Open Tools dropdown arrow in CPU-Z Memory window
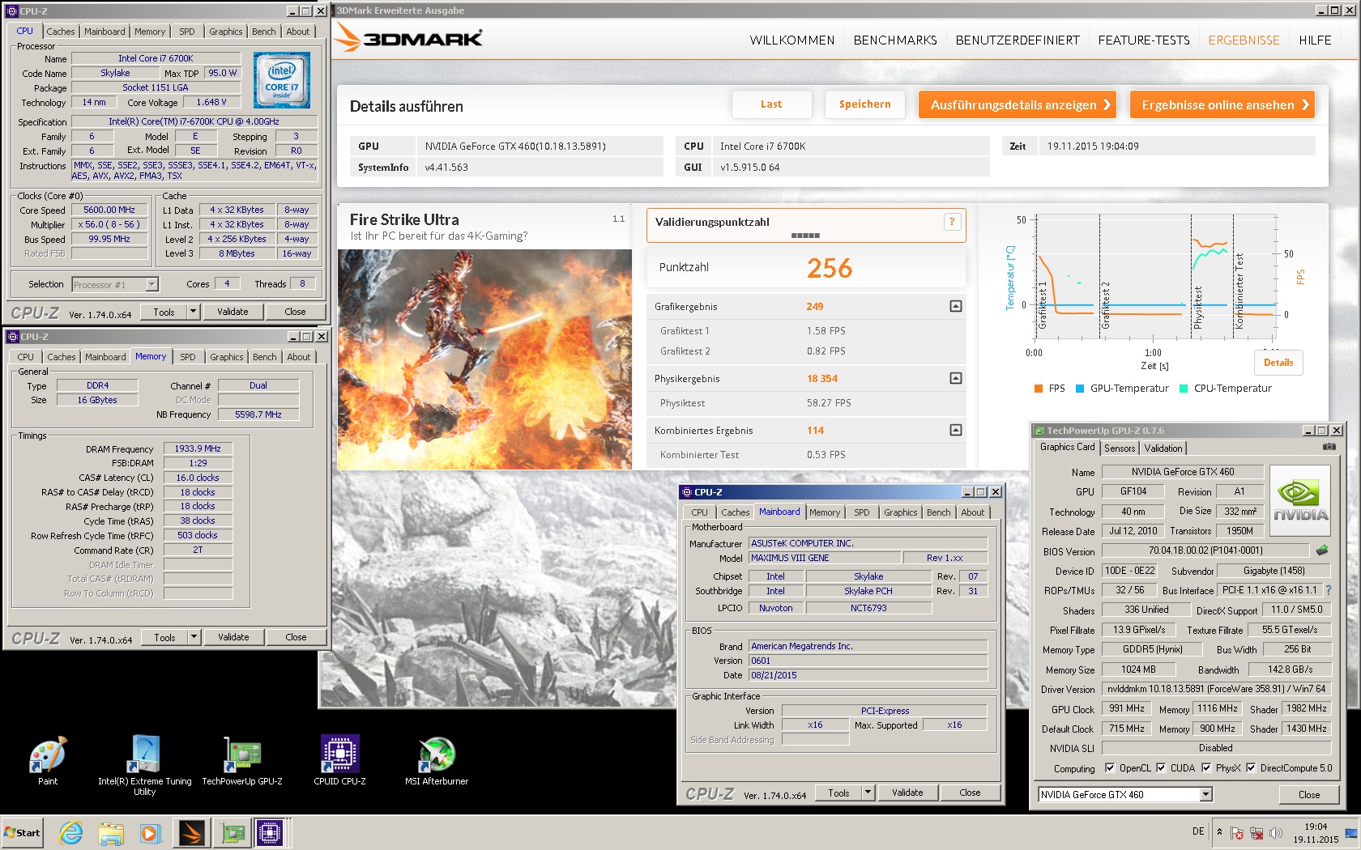This screenshot has height=850, width=1361. (194, 637)
